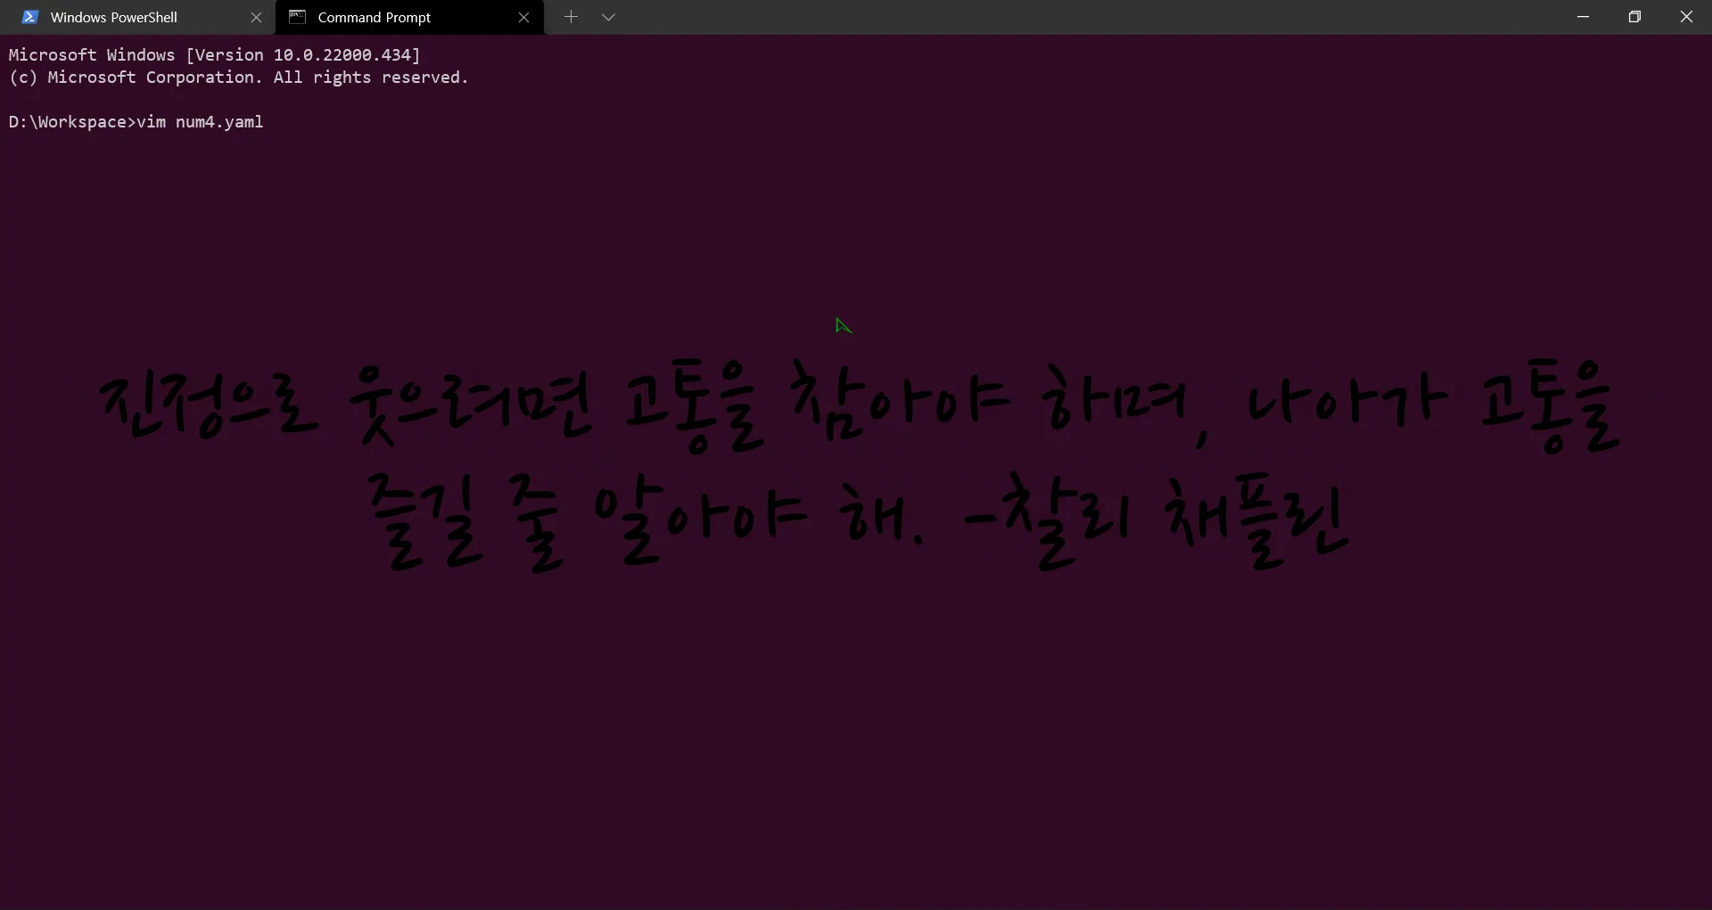The image size is (1712, 910).
Task: Open a new terminal tab
Action: 572,17
